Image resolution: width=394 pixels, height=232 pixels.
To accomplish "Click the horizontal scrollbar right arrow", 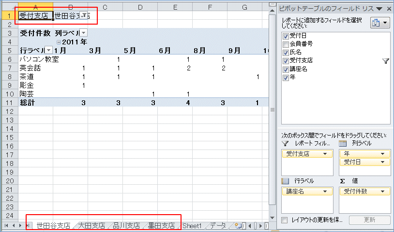I will click(x=260, y=226).
